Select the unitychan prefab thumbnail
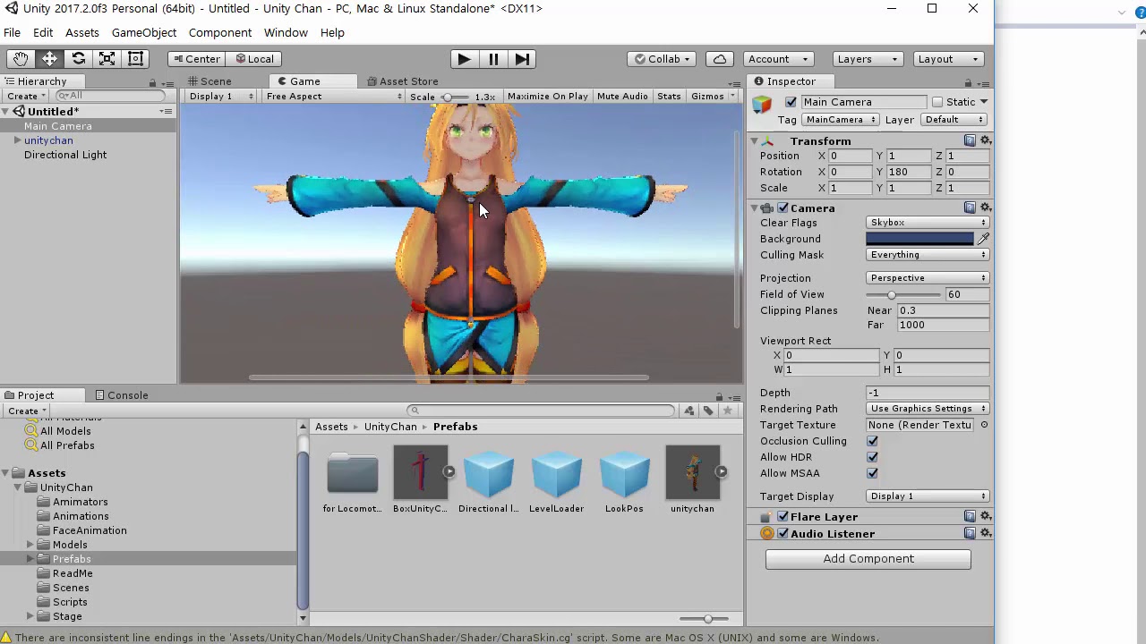 click(x=692, y=471)
